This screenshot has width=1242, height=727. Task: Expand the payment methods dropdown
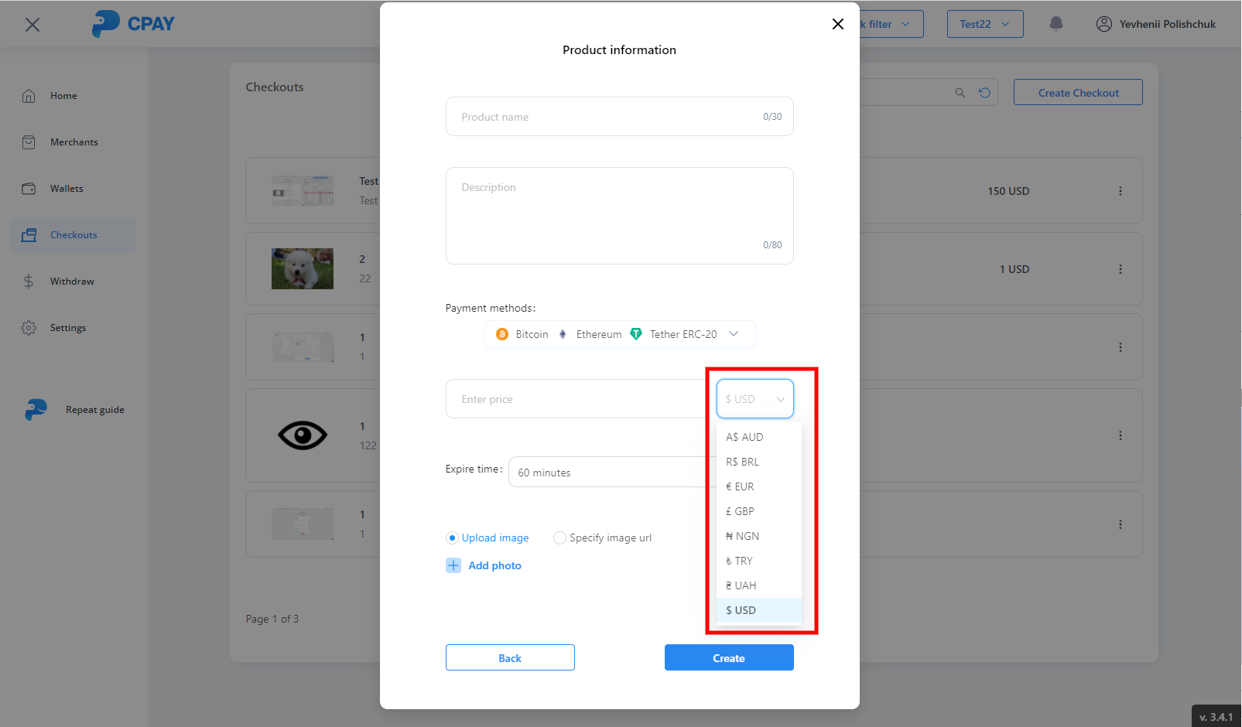(734, 334)
